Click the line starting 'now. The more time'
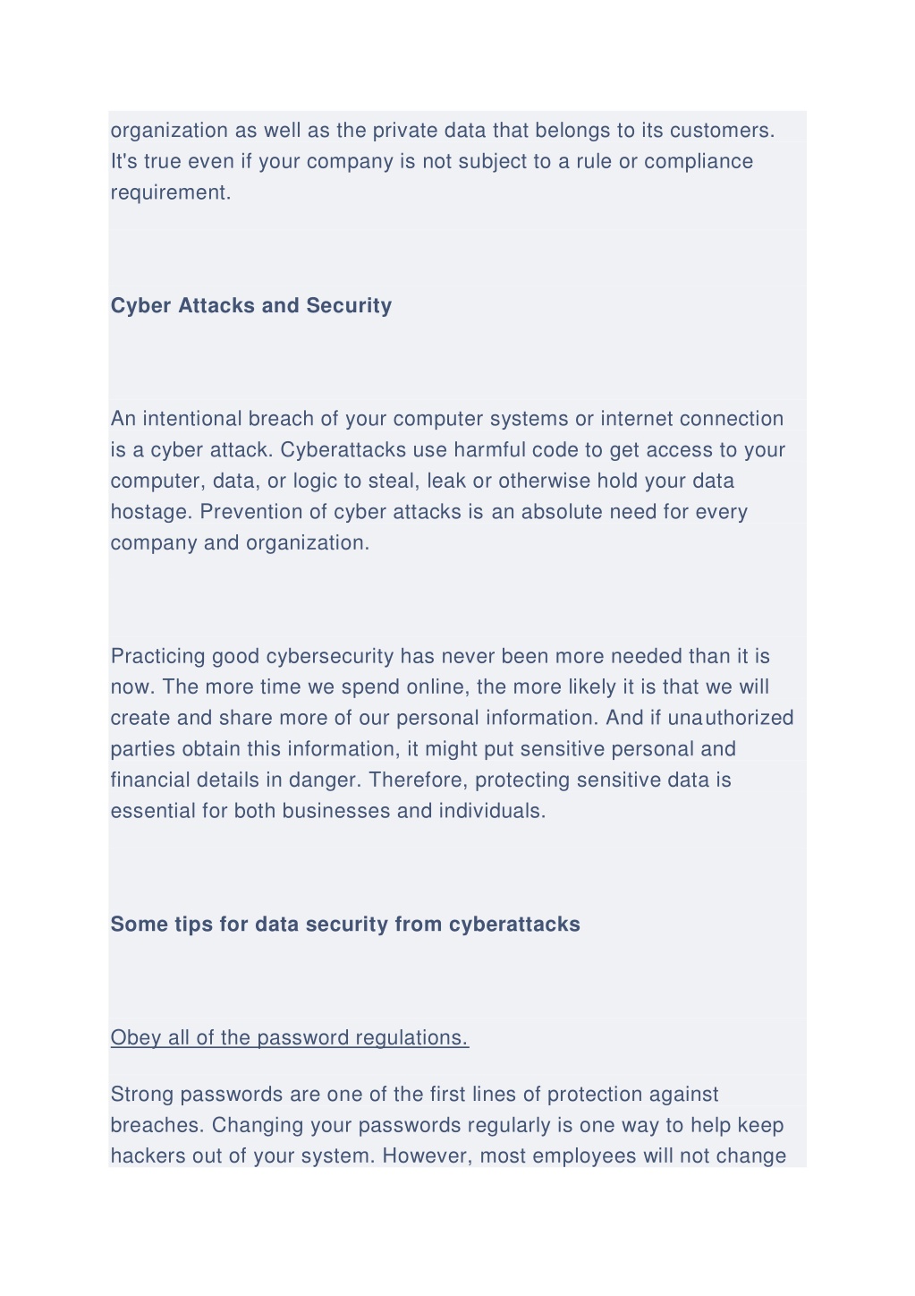The image size is (915, 1296). (x=440, y=687)
